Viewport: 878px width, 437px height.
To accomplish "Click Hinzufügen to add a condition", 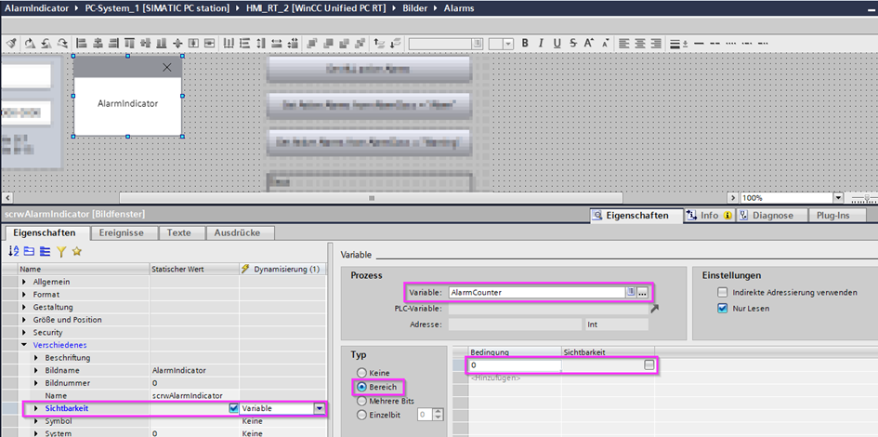I will click(495, 377).
